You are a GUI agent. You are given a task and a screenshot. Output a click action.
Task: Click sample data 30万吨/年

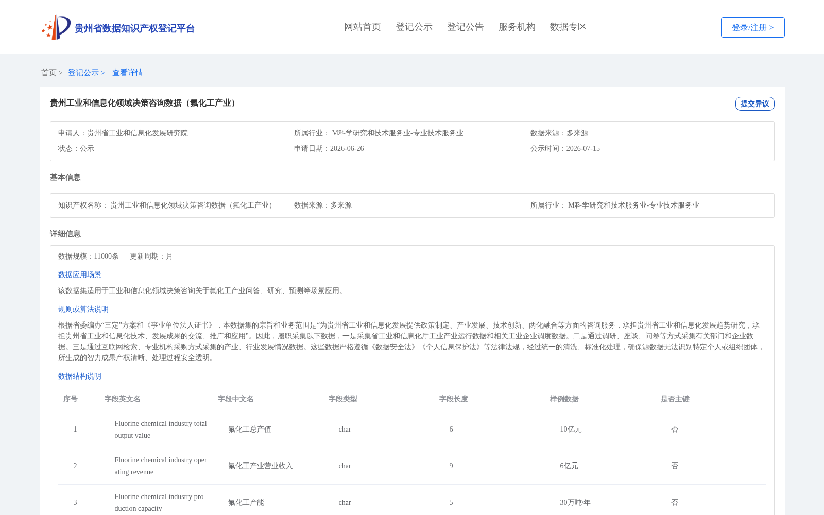[575, 502]
